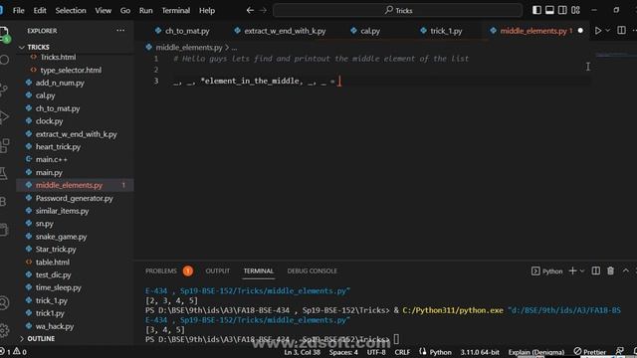The height and width of the screenshot is (358, 637).
Task: Open the Explorer view in activity bar
Action: [x=4, y=33]
